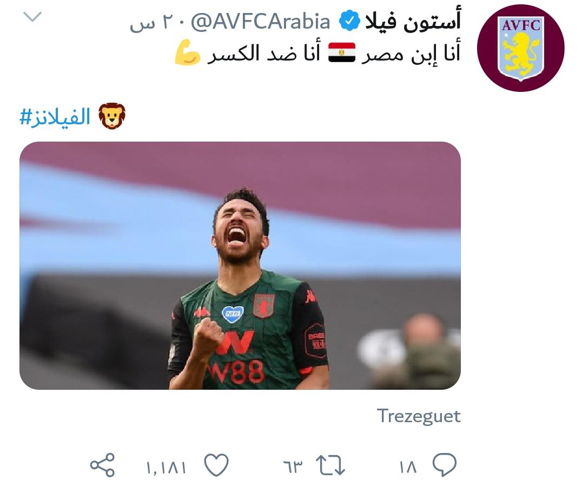The width and height of the screenshot is (582, 493).
Task: Click the blue verified badge
Action: (349, 21)
